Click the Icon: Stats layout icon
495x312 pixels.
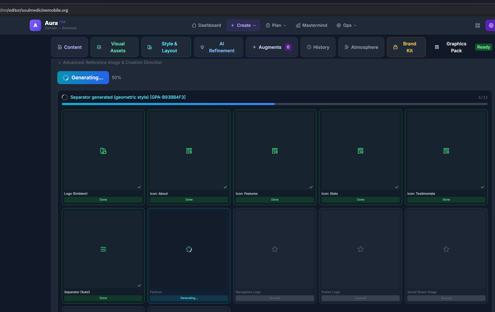(360, 151)
